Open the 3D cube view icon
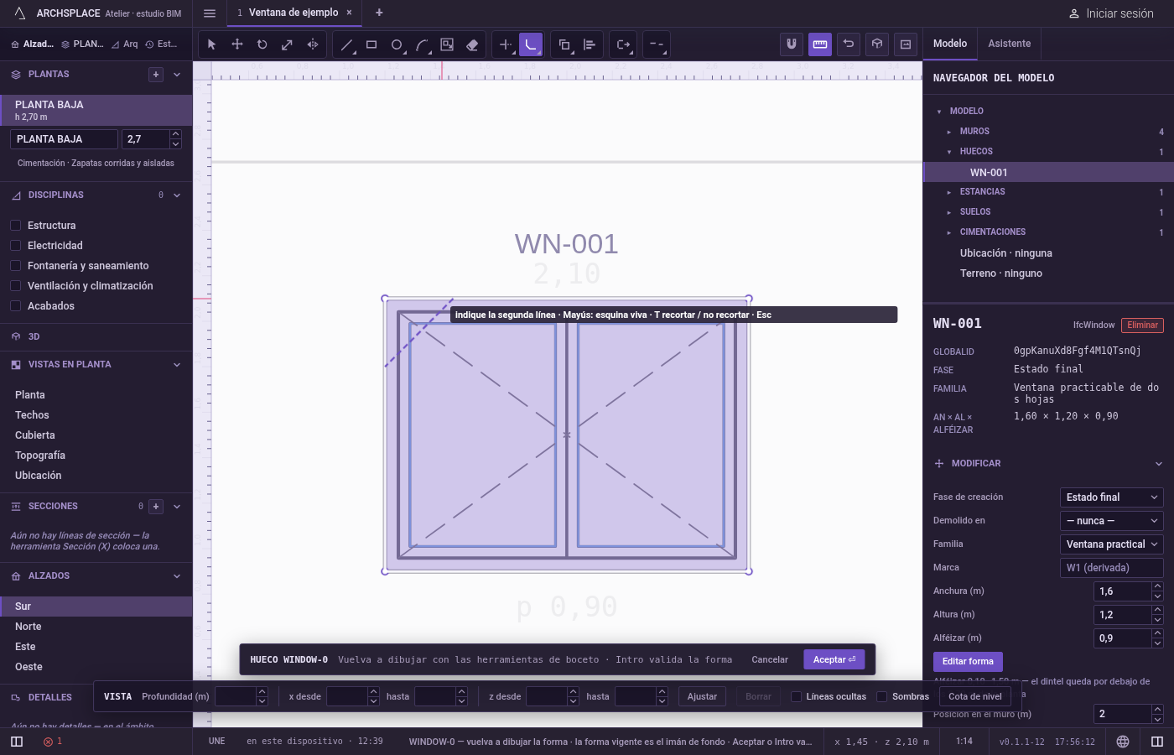This screenshot has width=1174, height=755. click(x=877, y=44)
